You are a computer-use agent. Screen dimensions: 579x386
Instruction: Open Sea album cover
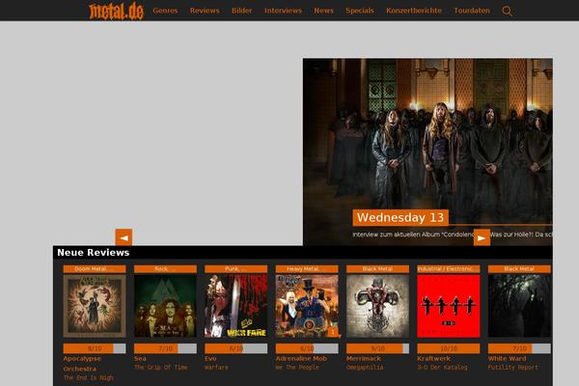coord(165,306)
